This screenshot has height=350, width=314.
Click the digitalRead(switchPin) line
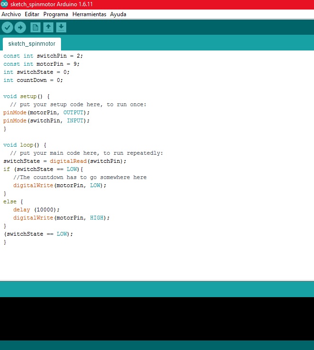click(x=65, y=161)
